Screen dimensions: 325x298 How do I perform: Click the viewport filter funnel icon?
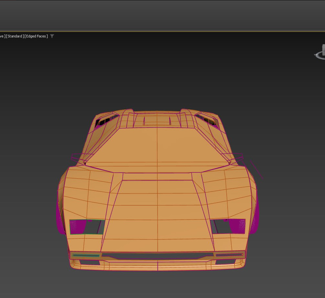click(52, 36)
